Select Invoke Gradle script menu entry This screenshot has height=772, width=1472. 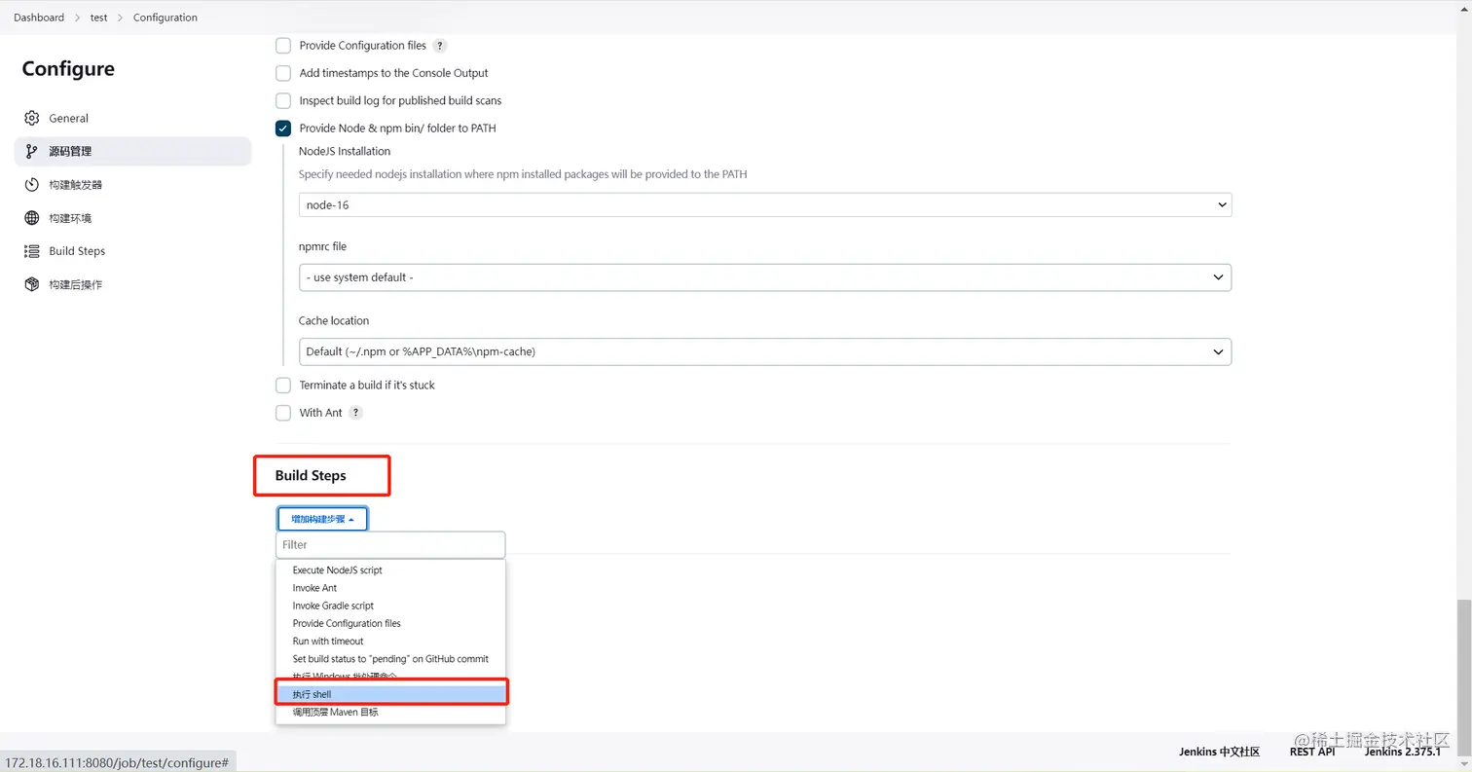pyautogui.click(x=390, y=606)
